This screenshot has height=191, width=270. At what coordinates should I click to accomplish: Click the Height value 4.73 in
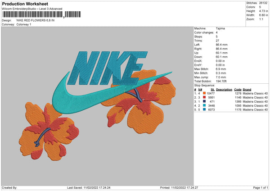[263, 11]
